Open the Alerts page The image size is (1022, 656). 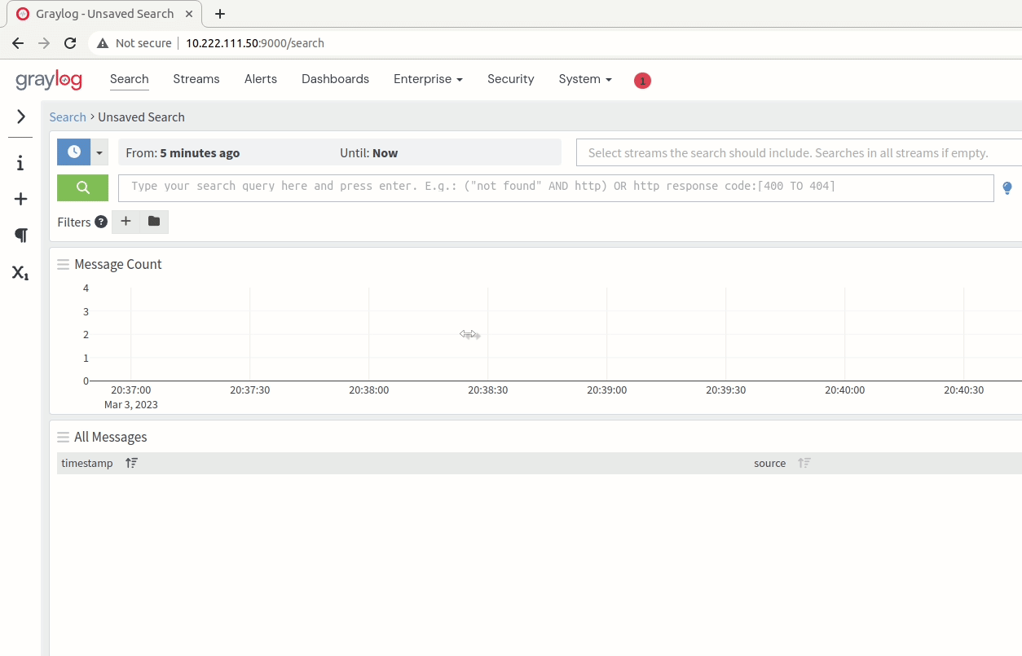coord(261,79)
